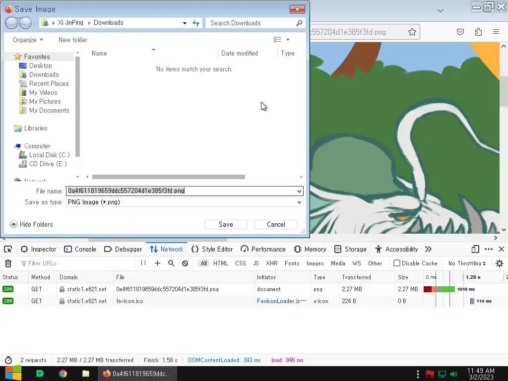Click horizontal scrollbar in file list
Screen dimensions: 508x381
click(169, 177)
